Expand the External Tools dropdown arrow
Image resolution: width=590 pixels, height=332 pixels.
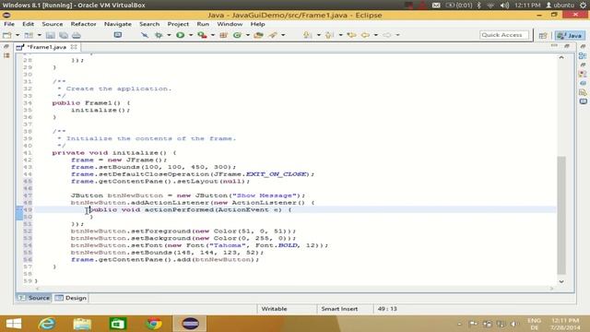tap(213, 35)
